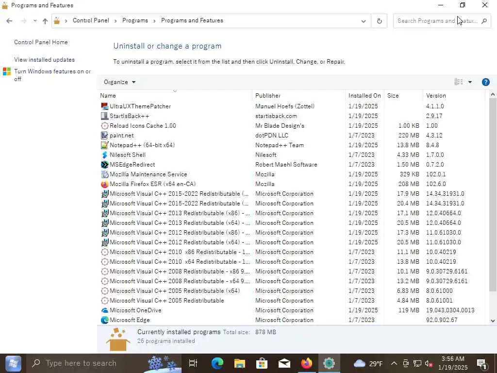
Task: Click the Refresh button in address bar
Action: (379, 21)
